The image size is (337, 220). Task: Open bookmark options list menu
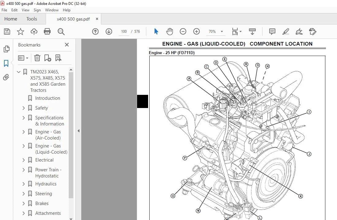pyautogui.click(x=23, y=58)
